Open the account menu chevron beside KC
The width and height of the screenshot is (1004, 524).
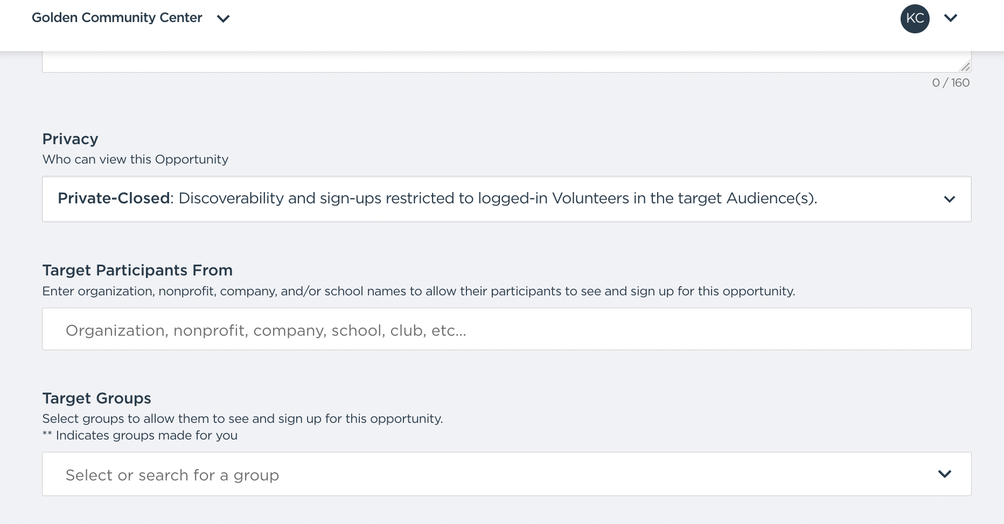[x=951, y=18]
